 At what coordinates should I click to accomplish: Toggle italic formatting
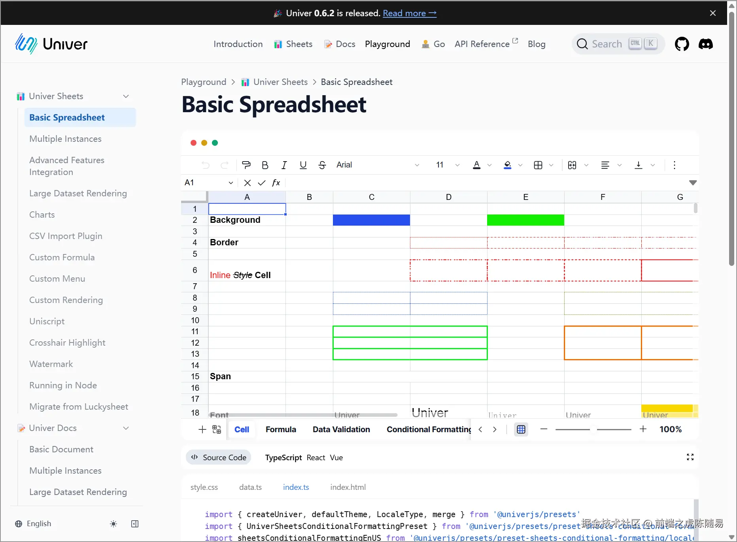tap(284, 165)
